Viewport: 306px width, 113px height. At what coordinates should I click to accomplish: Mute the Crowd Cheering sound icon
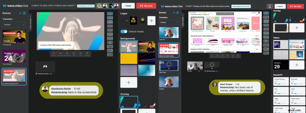(276, 83)
